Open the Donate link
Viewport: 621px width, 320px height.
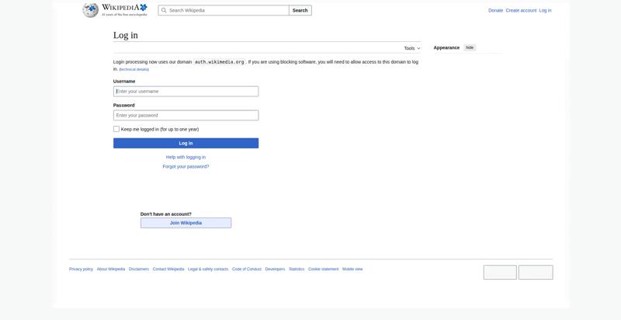pyautogui.click(x=495, y=11)
